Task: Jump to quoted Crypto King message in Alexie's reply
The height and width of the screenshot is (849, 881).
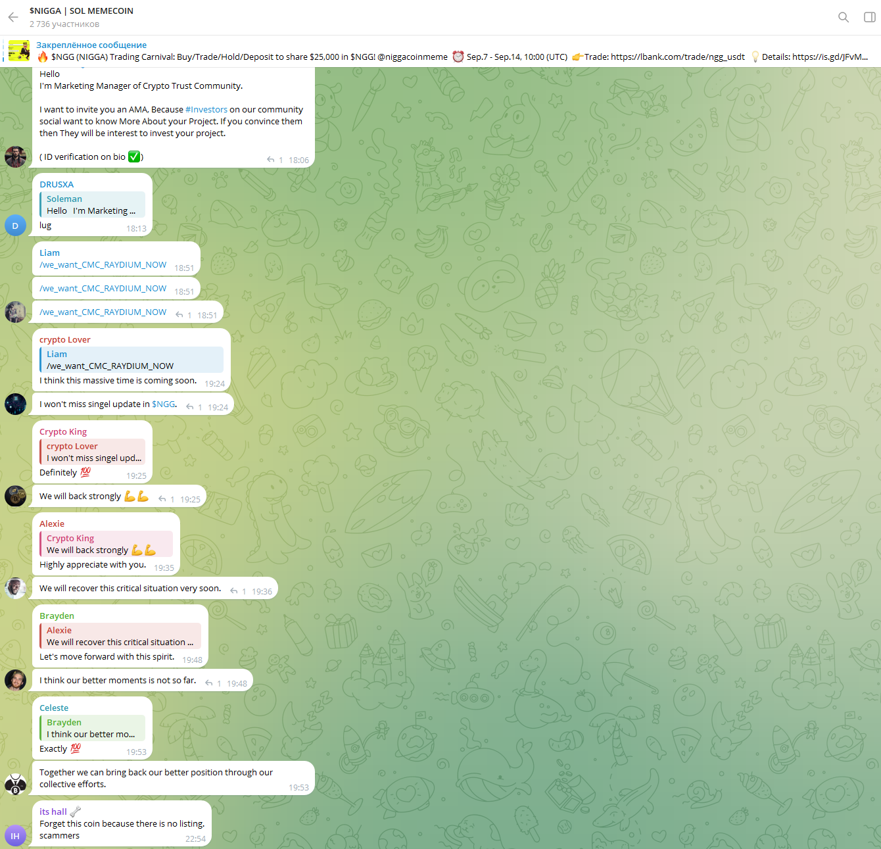Action: [x=106, y=544]
